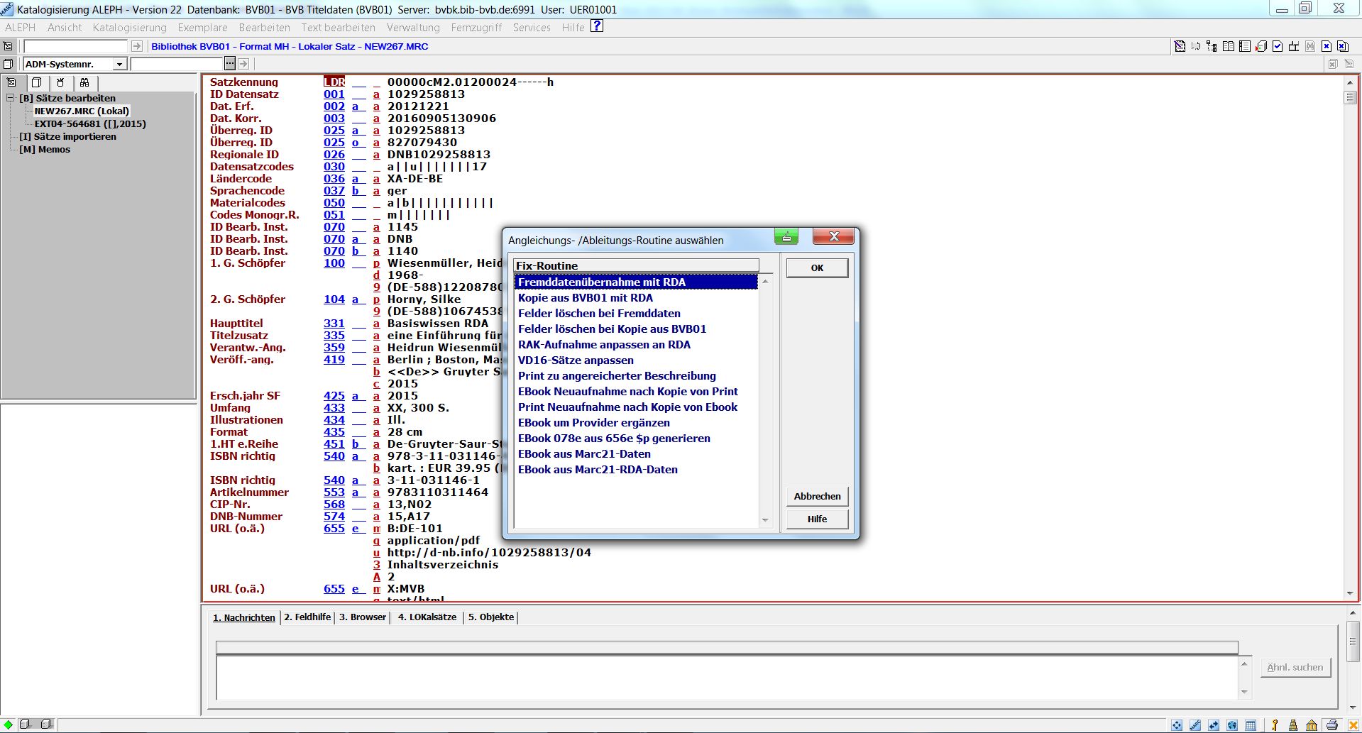The width and height of the screenshot is (1362, 733).
Task: Click the green print icon in dialog title
Action: pos(786,236)
